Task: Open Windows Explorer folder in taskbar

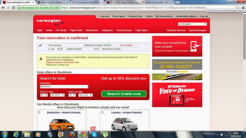Action: click(27, 135)
